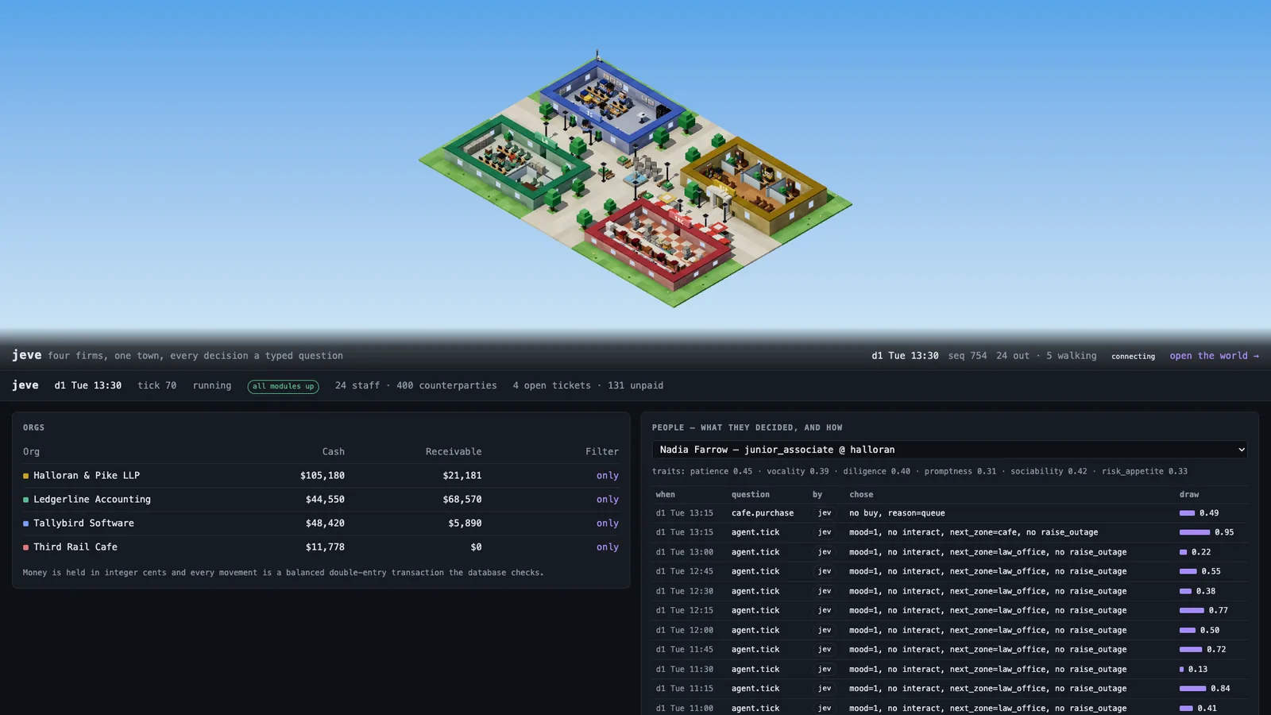Click the 'connecting' status indicator
This screenshot has width=1271, height=715.
[x=1133, y=357]
